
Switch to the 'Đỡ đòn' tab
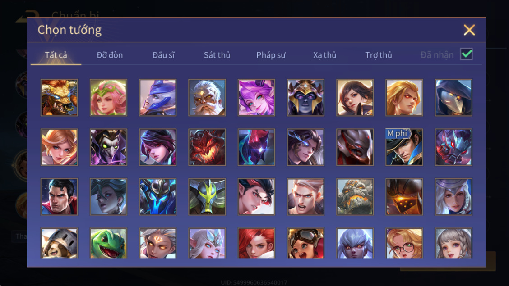[110, 55]
